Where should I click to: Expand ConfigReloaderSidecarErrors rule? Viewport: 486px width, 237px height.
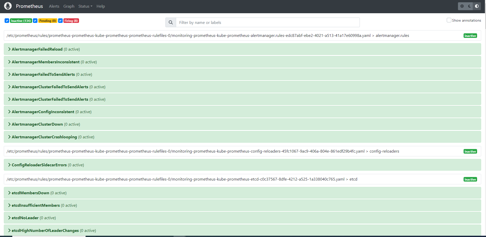(242, 165)
